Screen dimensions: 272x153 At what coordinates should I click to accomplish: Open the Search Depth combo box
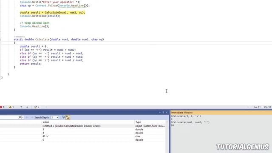55,117
